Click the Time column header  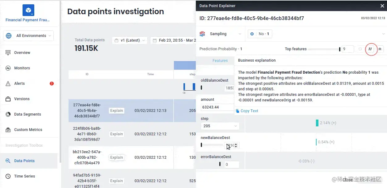pos(150,74)
